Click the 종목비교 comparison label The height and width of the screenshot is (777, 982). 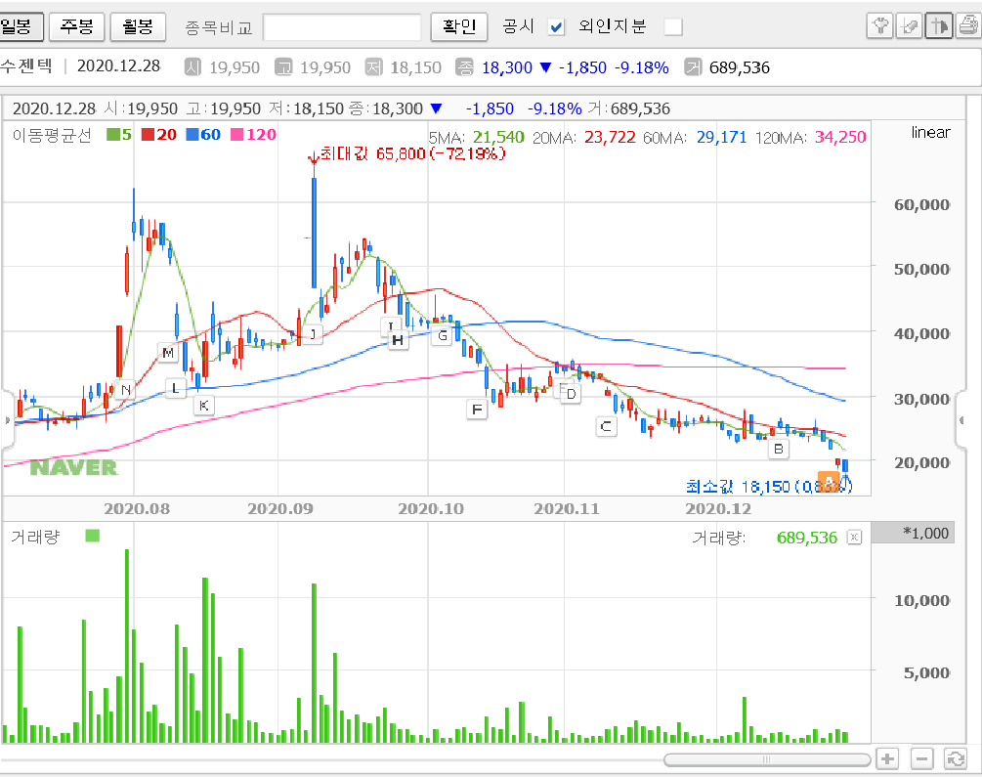[x=219, y=27]
